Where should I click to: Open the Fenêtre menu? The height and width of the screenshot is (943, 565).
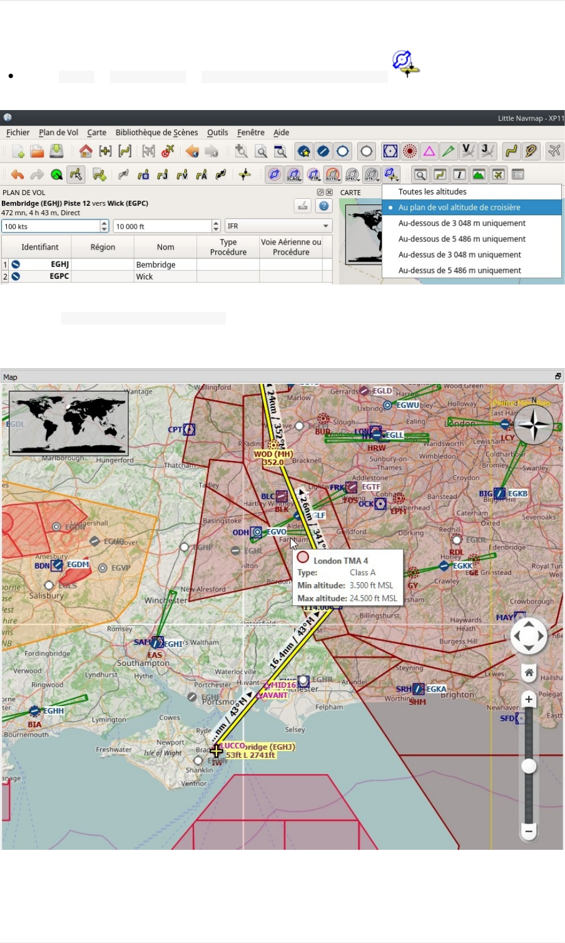(250, 133)
